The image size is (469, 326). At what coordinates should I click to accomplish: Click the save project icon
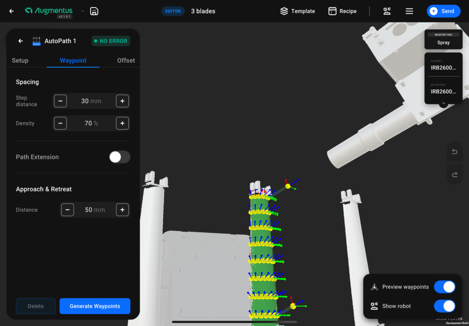[x=94, y=11]
